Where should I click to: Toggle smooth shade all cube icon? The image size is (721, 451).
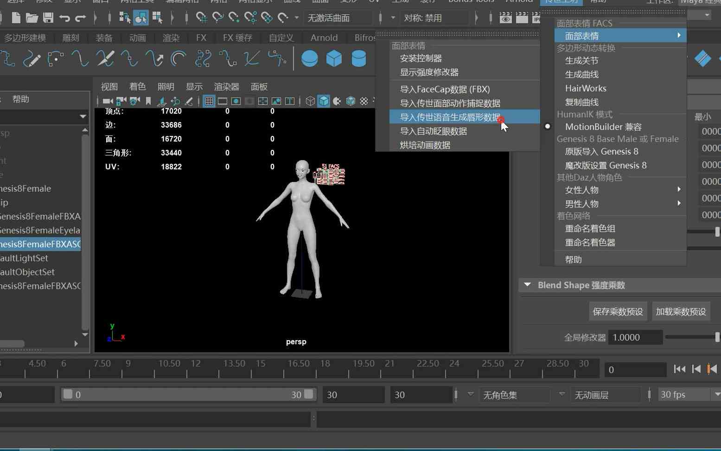[x=324, y=101]
